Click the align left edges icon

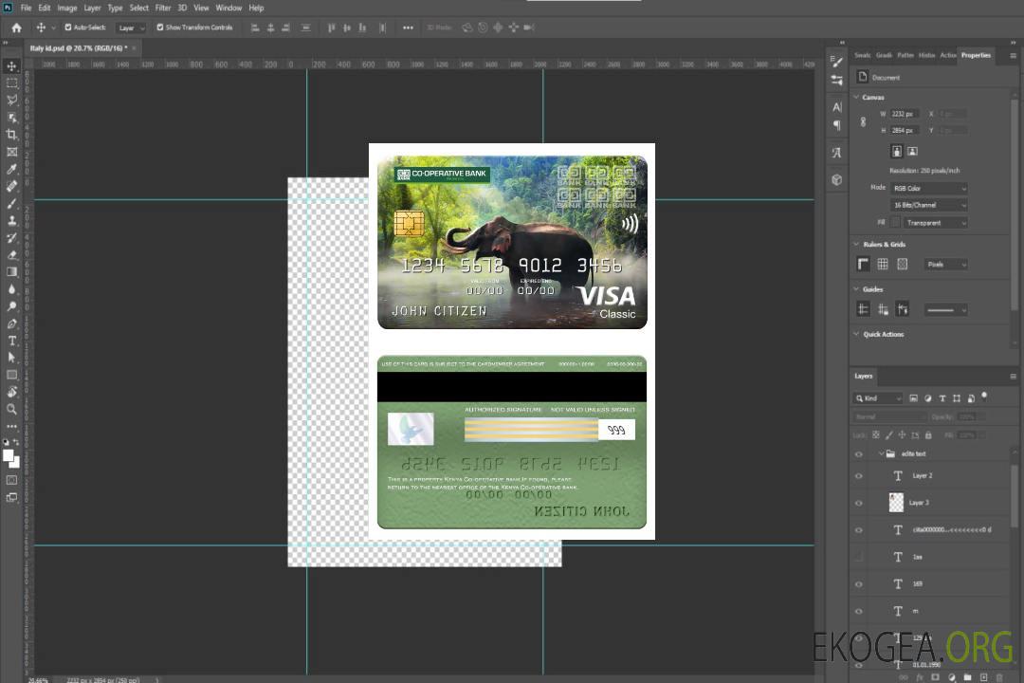[255, 28]
